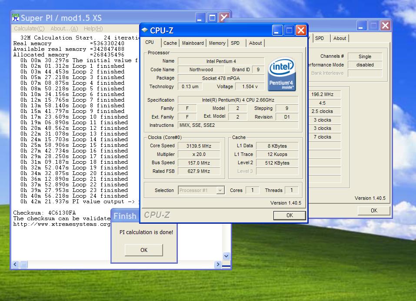Click the Cores value field
This screenshot has height=301, width=416.
click(x=252, y=190)
